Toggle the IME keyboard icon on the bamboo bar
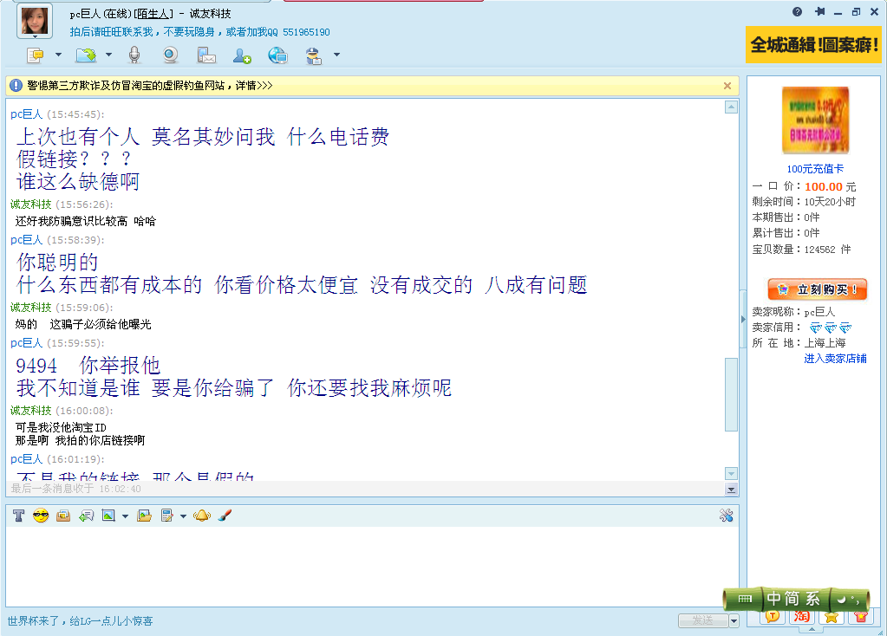Viewport: 887px width, 636px height. tap(744, 599)
